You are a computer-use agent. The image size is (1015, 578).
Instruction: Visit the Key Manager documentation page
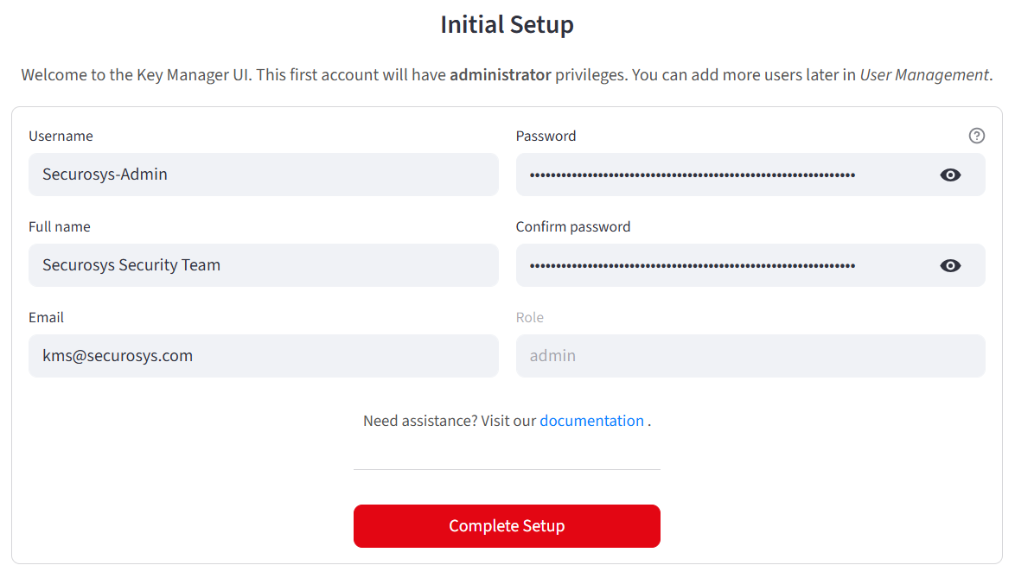[x=591, y=421]
